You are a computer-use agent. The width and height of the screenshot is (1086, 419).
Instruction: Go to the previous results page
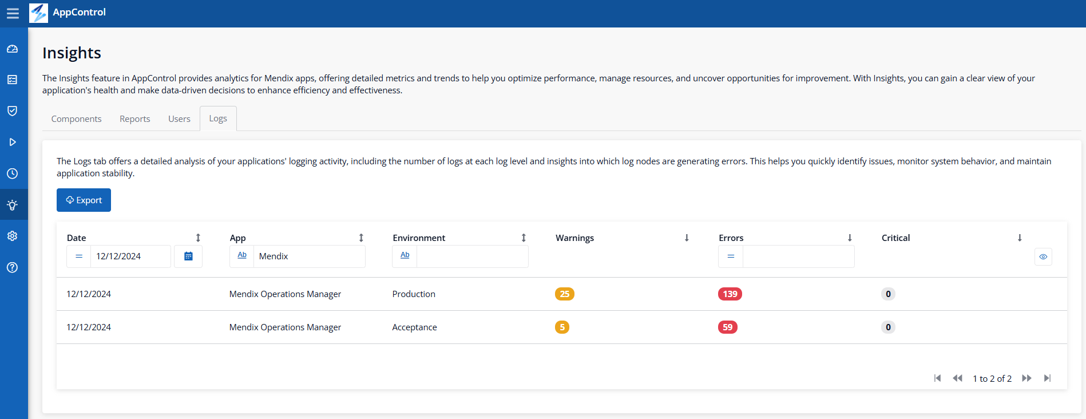coord(957,378)
